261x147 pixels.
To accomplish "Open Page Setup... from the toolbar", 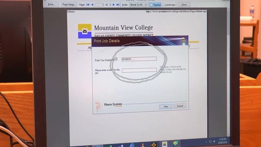I will 69,4.
